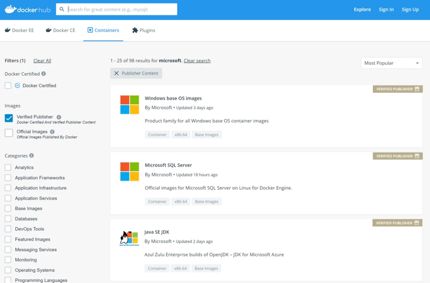The width and height of the screenshot is (430, 283).
Task: Tick the Official Images checkbox
Action: (9, 133)
